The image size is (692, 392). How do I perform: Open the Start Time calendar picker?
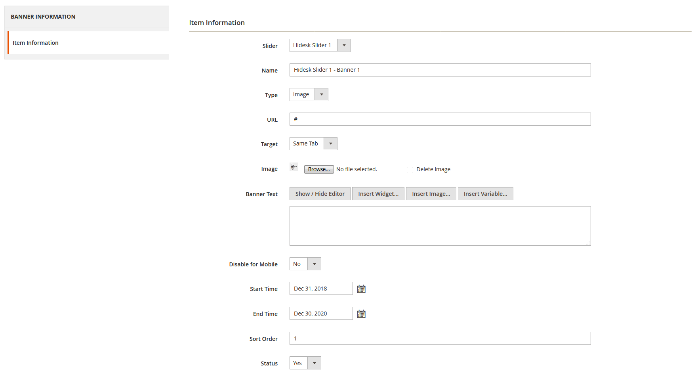pyautogui.click(x=361, y=289)
